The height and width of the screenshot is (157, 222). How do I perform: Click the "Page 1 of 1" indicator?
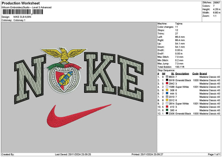(214, 154)
